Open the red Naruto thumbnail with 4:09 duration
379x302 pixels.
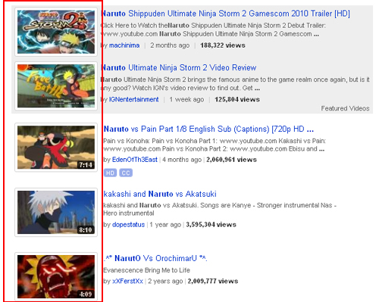click(x=56, y=277)
